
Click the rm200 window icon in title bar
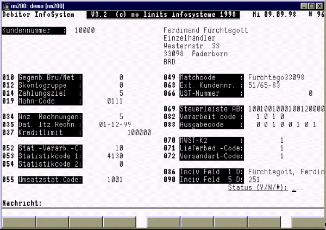(5, 5)
